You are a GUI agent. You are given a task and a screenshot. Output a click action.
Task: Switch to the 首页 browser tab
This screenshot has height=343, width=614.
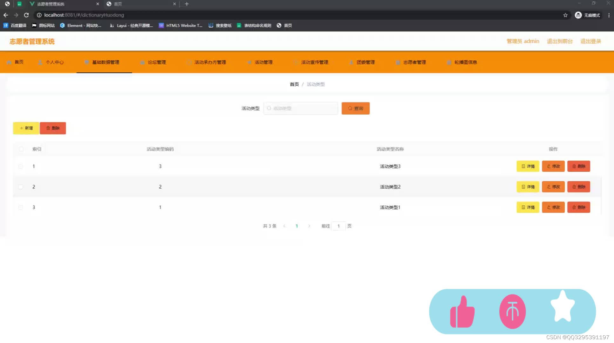[141, 4]
